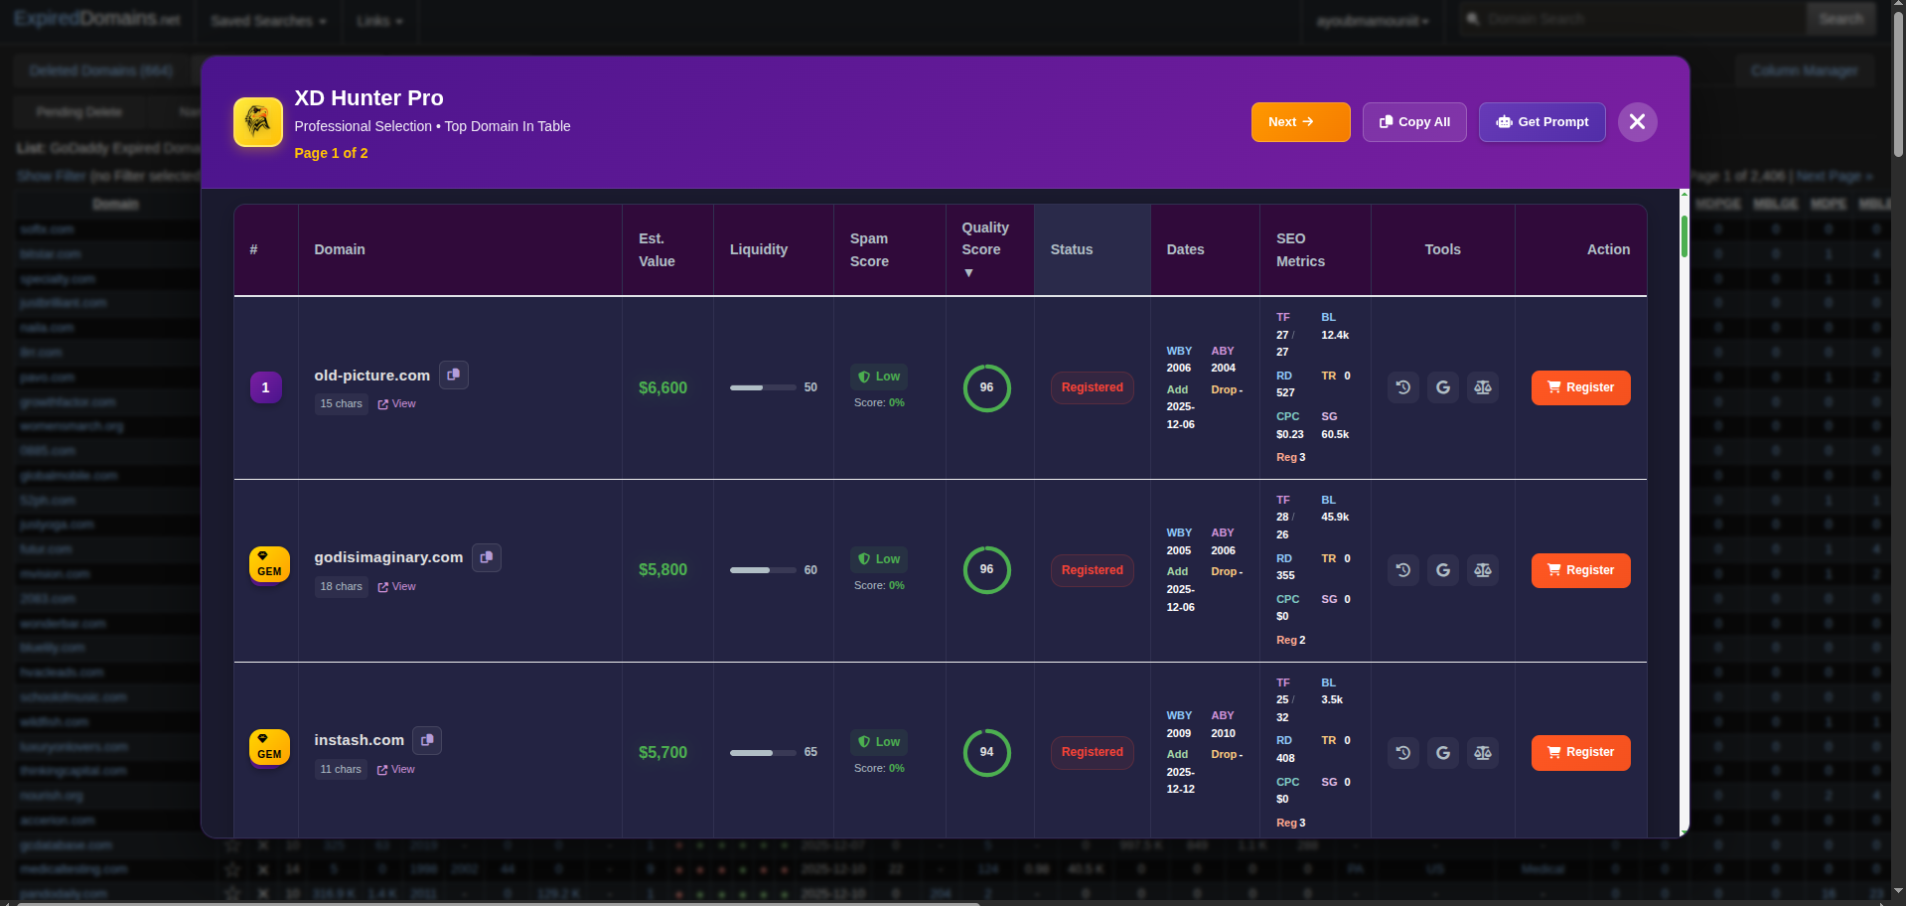The image size is (1906, 906).
Task: Open history icon for instash.com
Action: (x=1403, y=753)
